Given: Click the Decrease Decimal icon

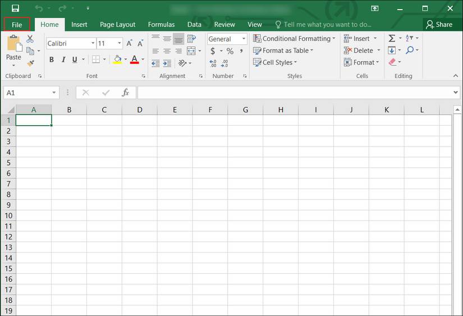Looking at the screenshot, I should [x=224, y=63].
